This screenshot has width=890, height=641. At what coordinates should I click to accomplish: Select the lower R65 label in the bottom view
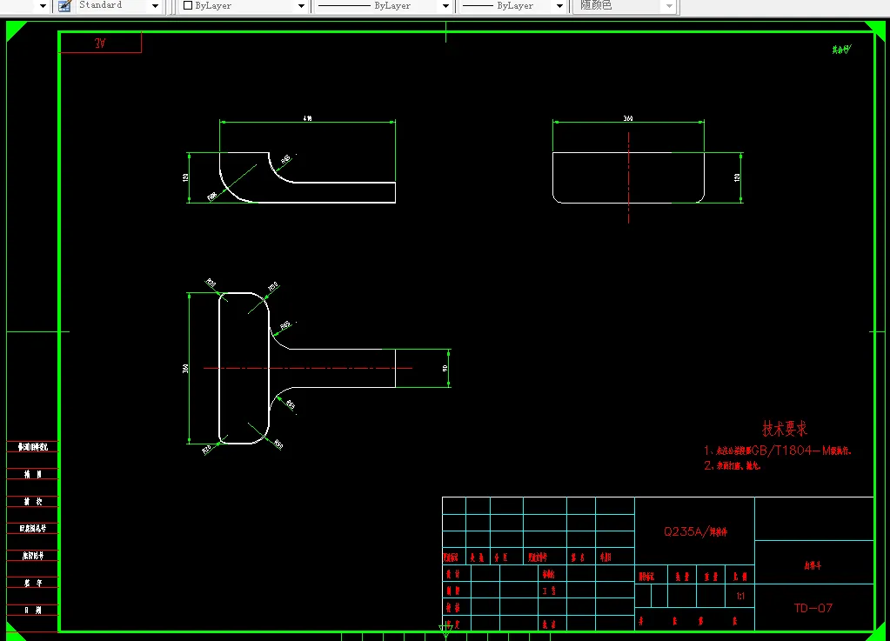pos(290,404)
